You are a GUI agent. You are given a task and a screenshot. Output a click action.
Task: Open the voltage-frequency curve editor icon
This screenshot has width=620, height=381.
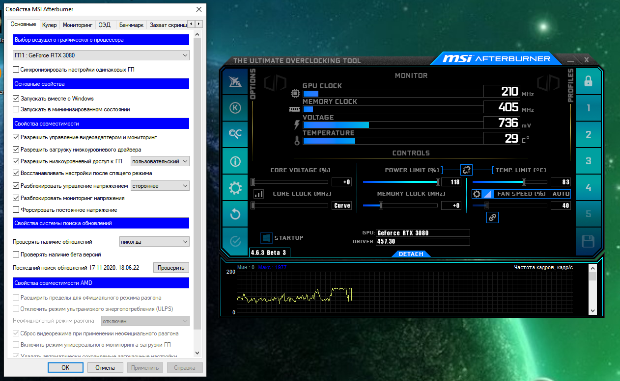(x=258, y=194)
